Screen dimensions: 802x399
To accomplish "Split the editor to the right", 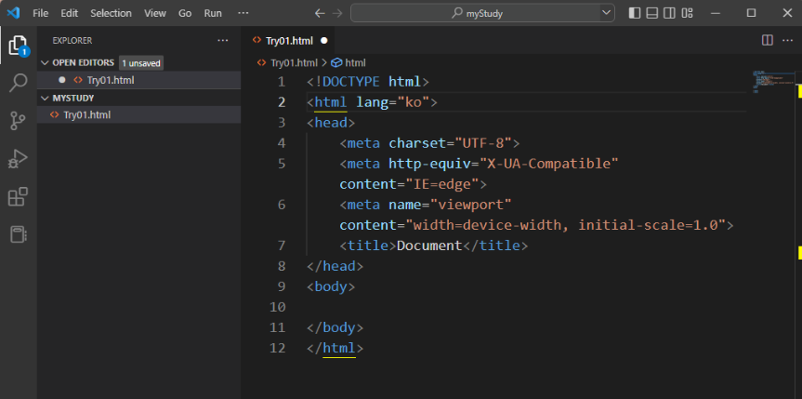I will point(768,41).
